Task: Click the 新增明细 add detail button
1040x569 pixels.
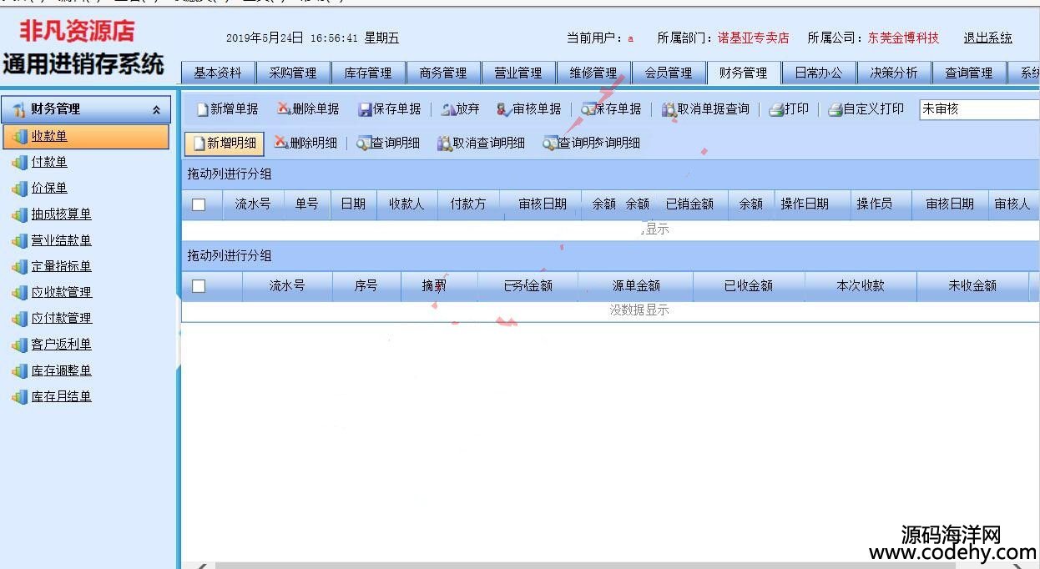Action: (224, 143)
